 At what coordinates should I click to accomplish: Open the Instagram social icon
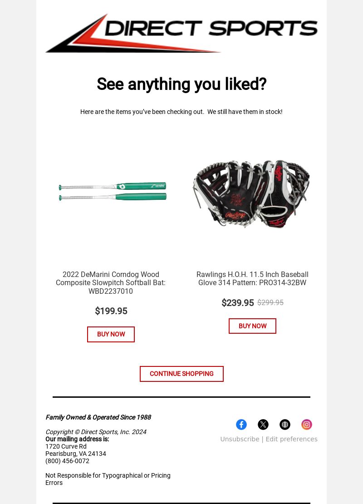(x=307, y=424)
